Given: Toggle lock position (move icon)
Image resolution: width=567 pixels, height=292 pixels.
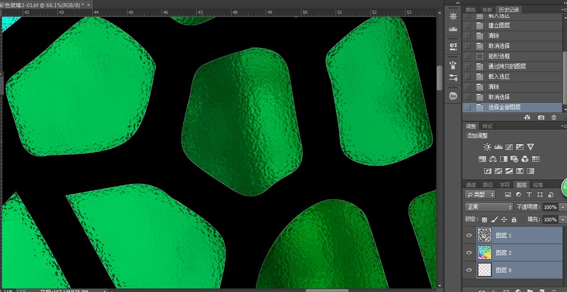Looking at the screenshot, I should point(504,220).
